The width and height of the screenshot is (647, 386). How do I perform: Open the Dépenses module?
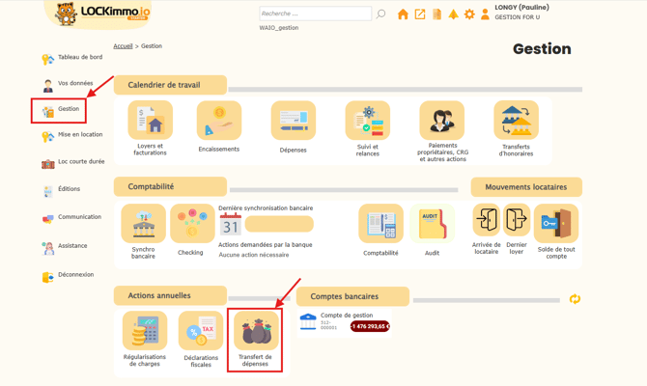(x=293, y=123)
